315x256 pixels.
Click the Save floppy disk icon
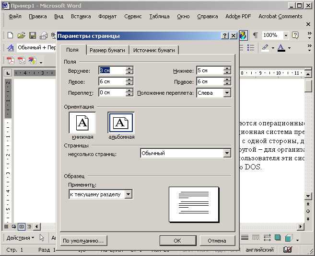click(33, 35)
